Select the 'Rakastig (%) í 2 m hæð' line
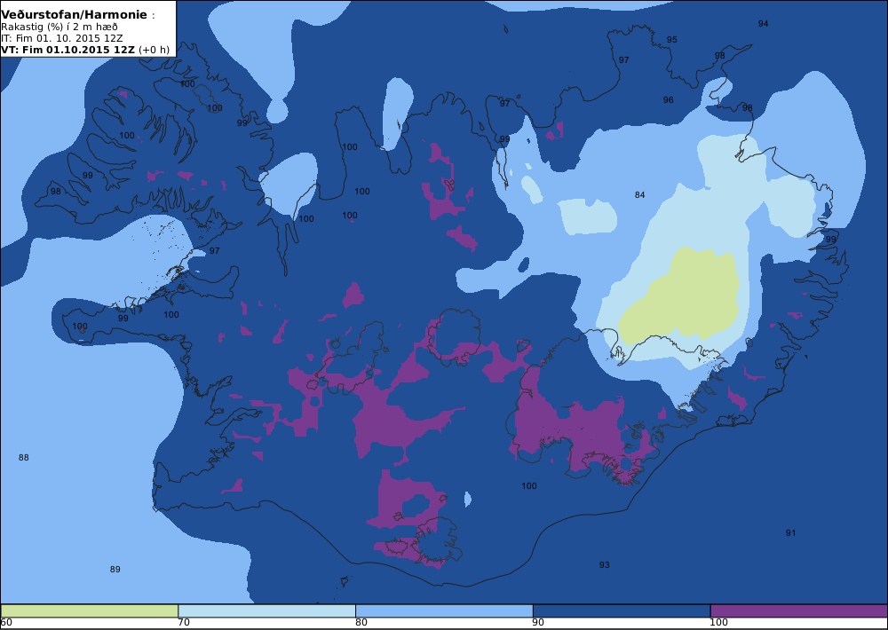The height and width of the screenshot is (630, 888). tap(59, 28)
